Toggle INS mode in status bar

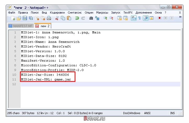tap(172, 113)
